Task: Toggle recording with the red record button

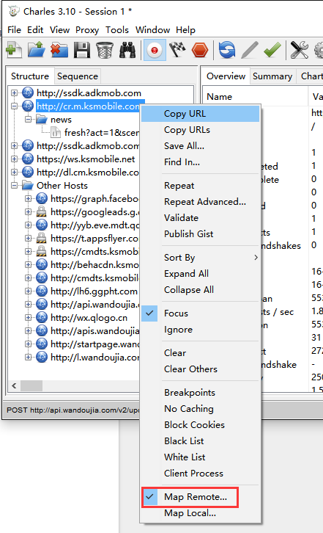Action: [x=155, y=51]
